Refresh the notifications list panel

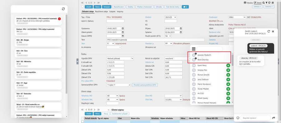click(63, 9)
